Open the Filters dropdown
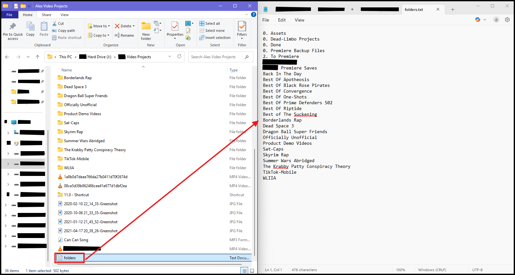This screenshot has width=515, height=275. (242, 31)
